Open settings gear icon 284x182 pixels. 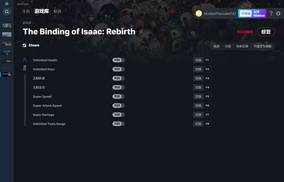coord(278,14)
